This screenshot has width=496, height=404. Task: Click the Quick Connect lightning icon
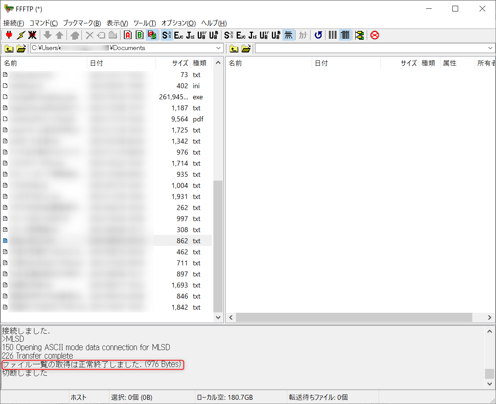click(x=21, y=35)
